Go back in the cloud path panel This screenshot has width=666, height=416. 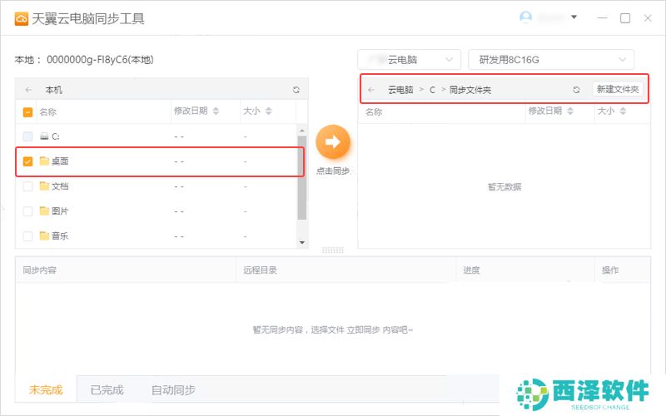pyautogui.click(x=371, y=90)
